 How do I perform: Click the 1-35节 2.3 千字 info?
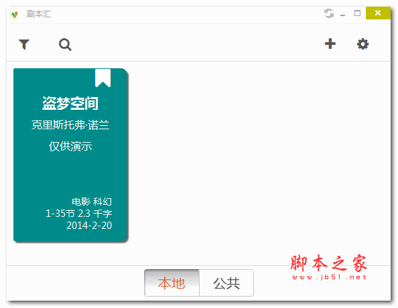pos(78,214)
